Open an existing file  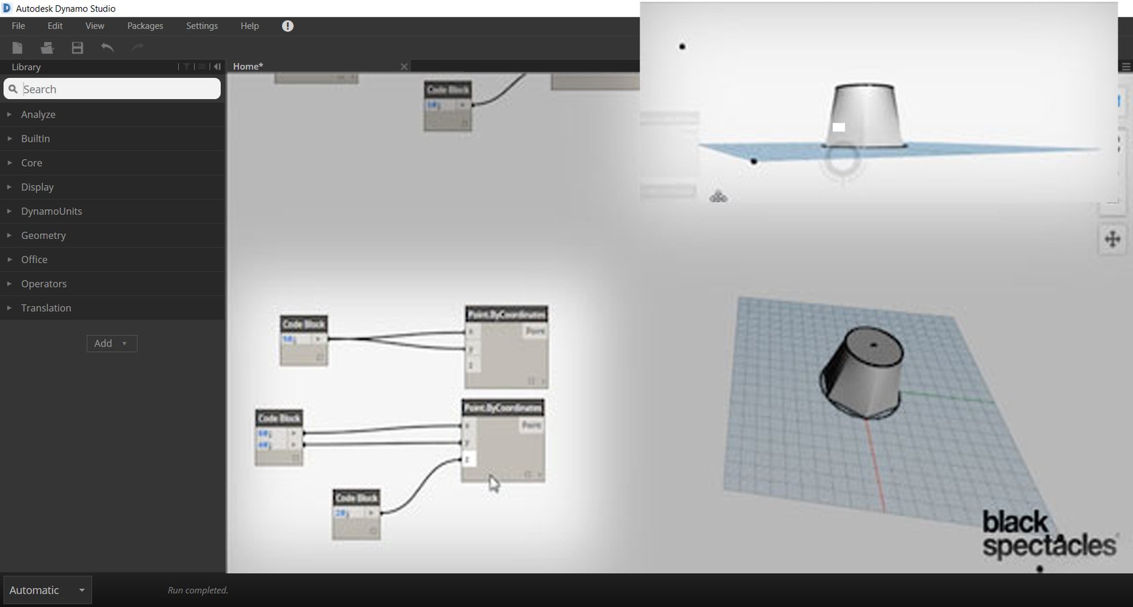[47, 47]
